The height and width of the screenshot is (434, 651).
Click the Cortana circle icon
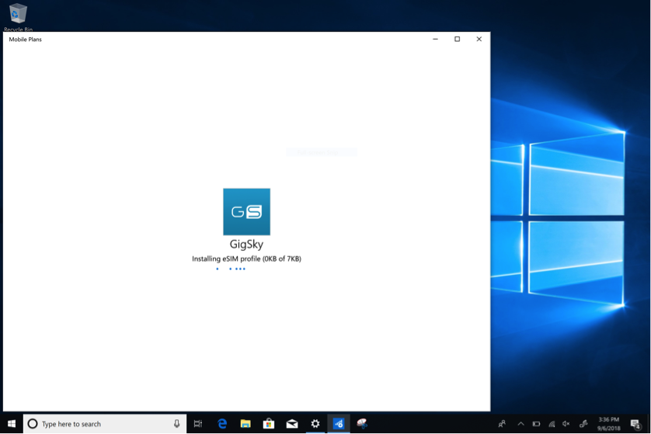click(x=33, y=424)
